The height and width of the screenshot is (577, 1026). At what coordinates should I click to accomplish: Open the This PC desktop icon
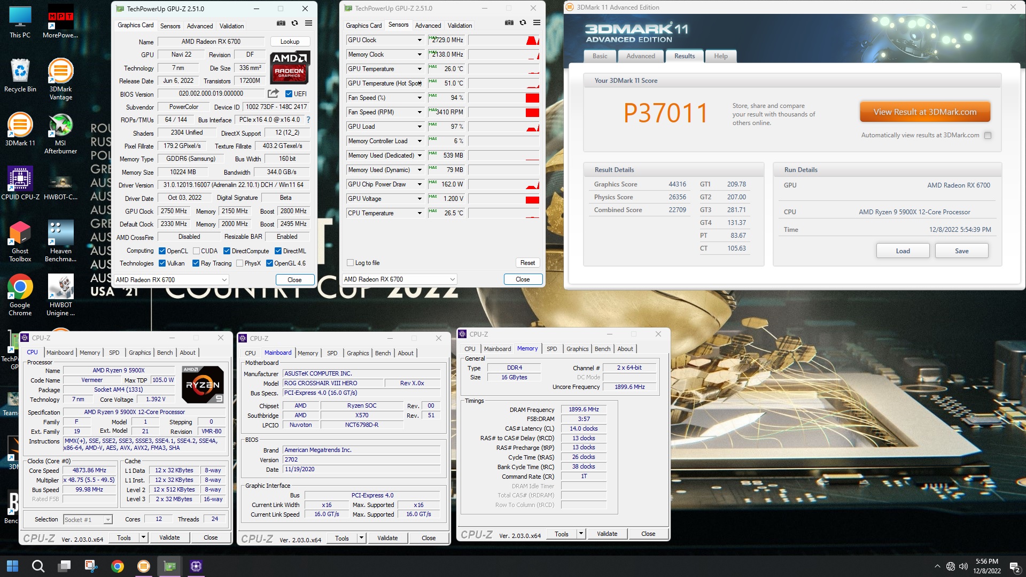click(x=20, y=21)
